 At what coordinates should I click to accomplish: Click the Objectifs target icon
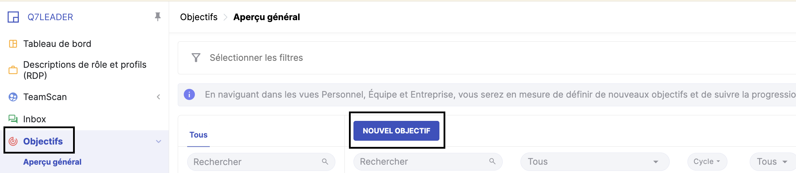pos(13,141)
